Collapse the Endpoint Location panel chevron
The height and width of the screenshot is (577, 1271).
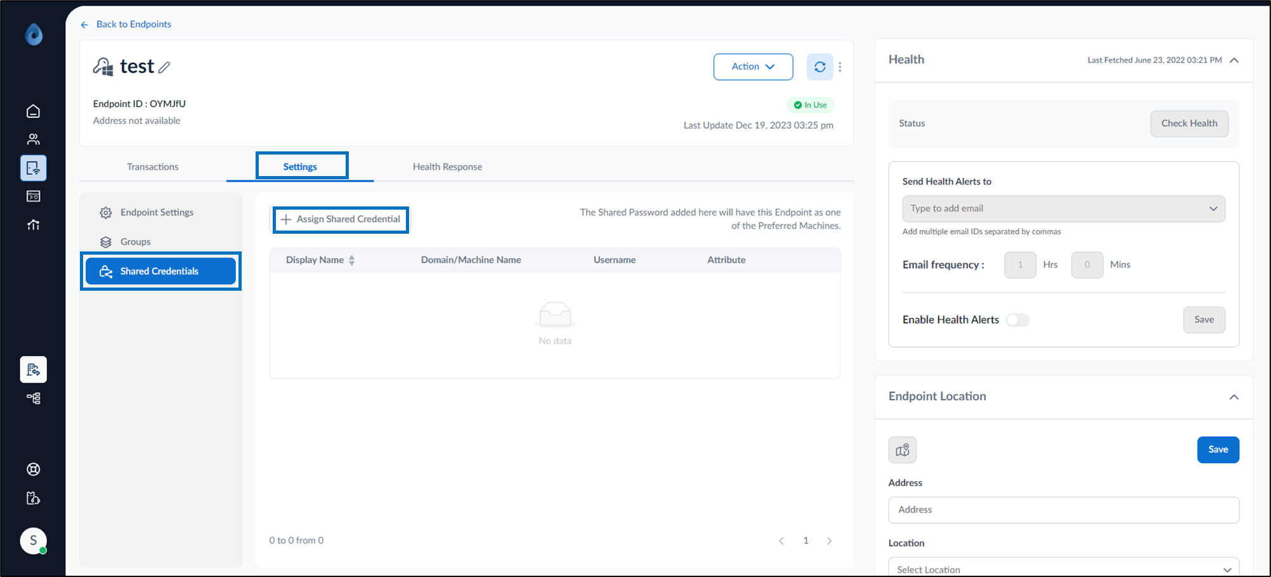[1234, 397]
